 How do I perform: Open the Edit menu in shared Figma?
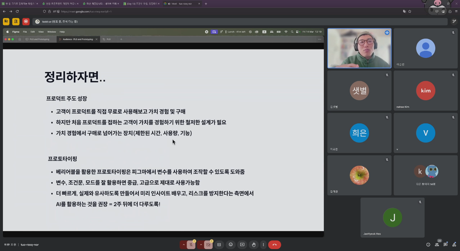tap(33, 32)
